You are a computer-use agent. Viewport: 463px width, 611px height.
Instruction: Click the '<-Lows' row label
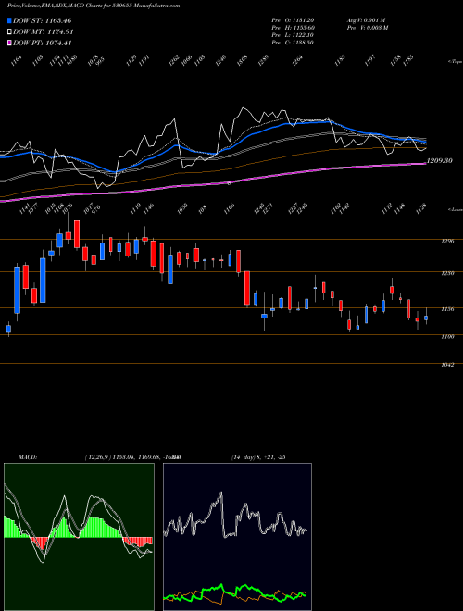tap(456, 209)
